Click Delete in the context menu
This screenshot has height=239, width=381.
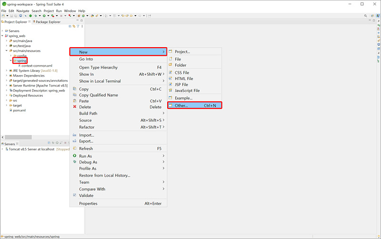[x=118, y=107]
